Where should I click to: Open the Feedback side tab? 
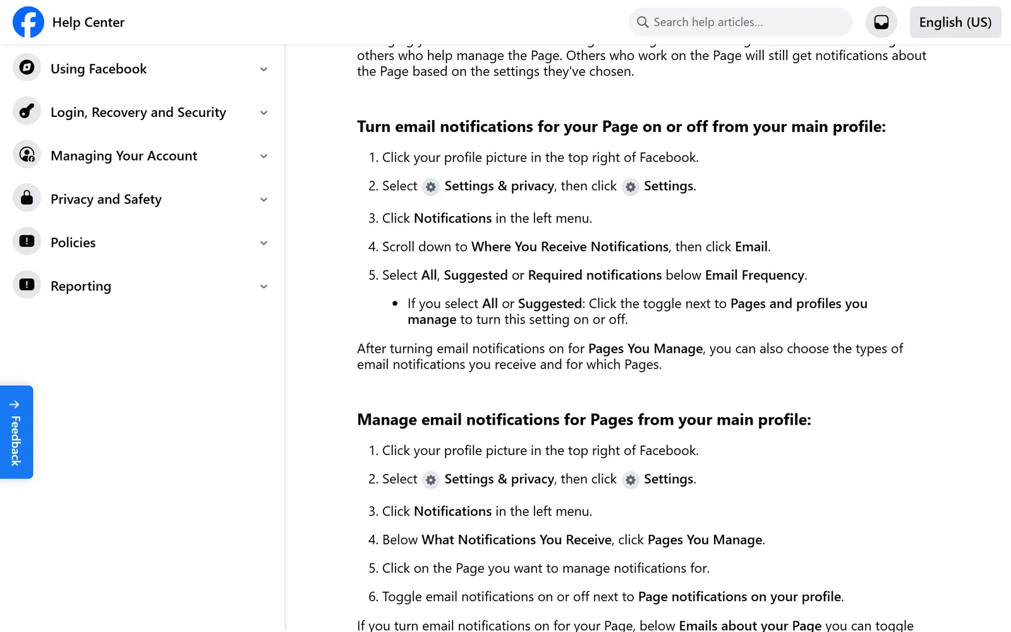[x=16, y=432]
